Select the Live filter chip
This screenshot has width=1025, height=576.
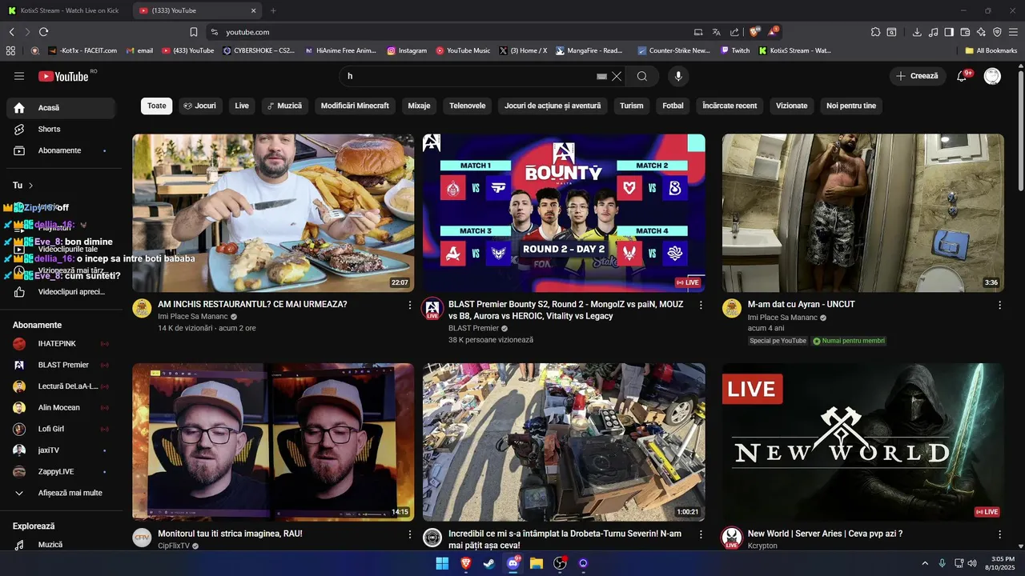point(242,106)
